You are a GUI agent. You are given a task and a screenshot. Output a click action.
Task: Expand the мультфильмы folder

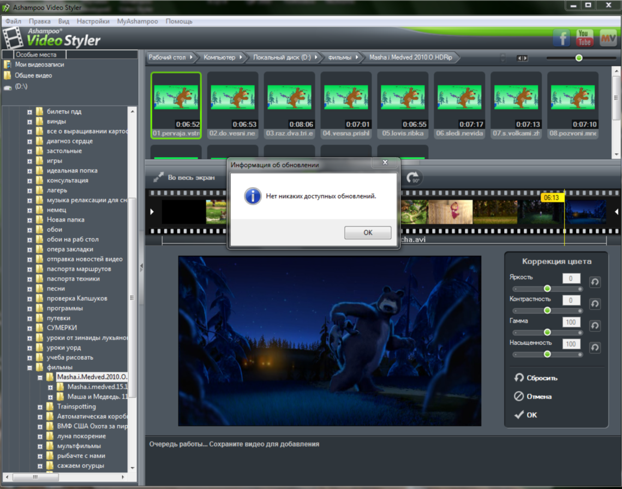pos(40,446)
